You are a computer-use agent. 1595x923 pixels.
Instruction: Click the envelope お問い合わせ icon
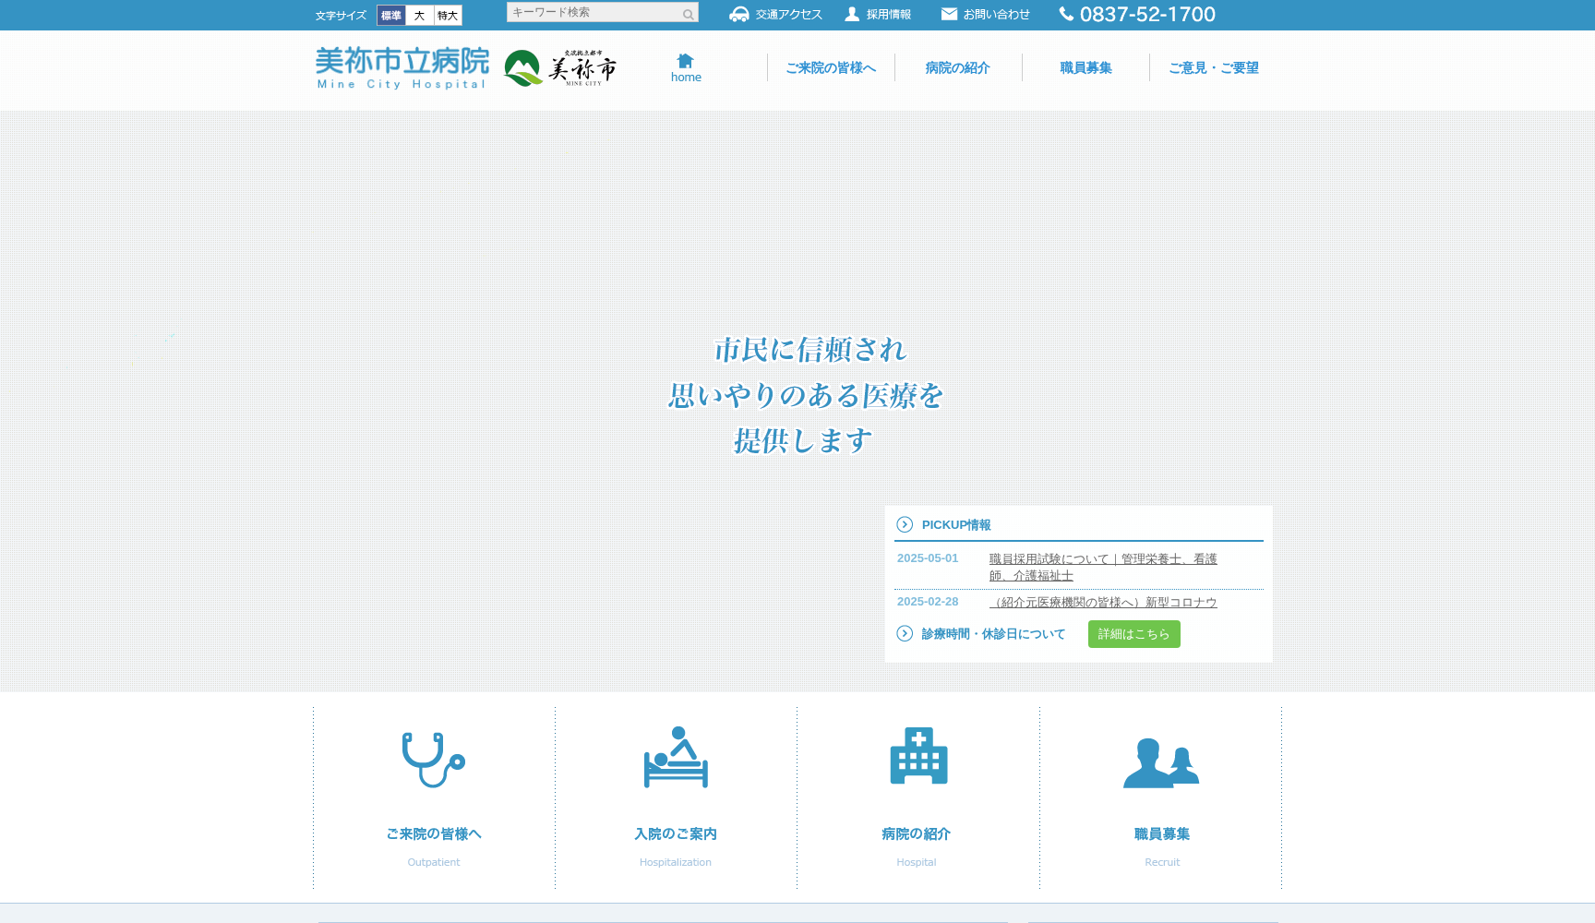[949, 14]
